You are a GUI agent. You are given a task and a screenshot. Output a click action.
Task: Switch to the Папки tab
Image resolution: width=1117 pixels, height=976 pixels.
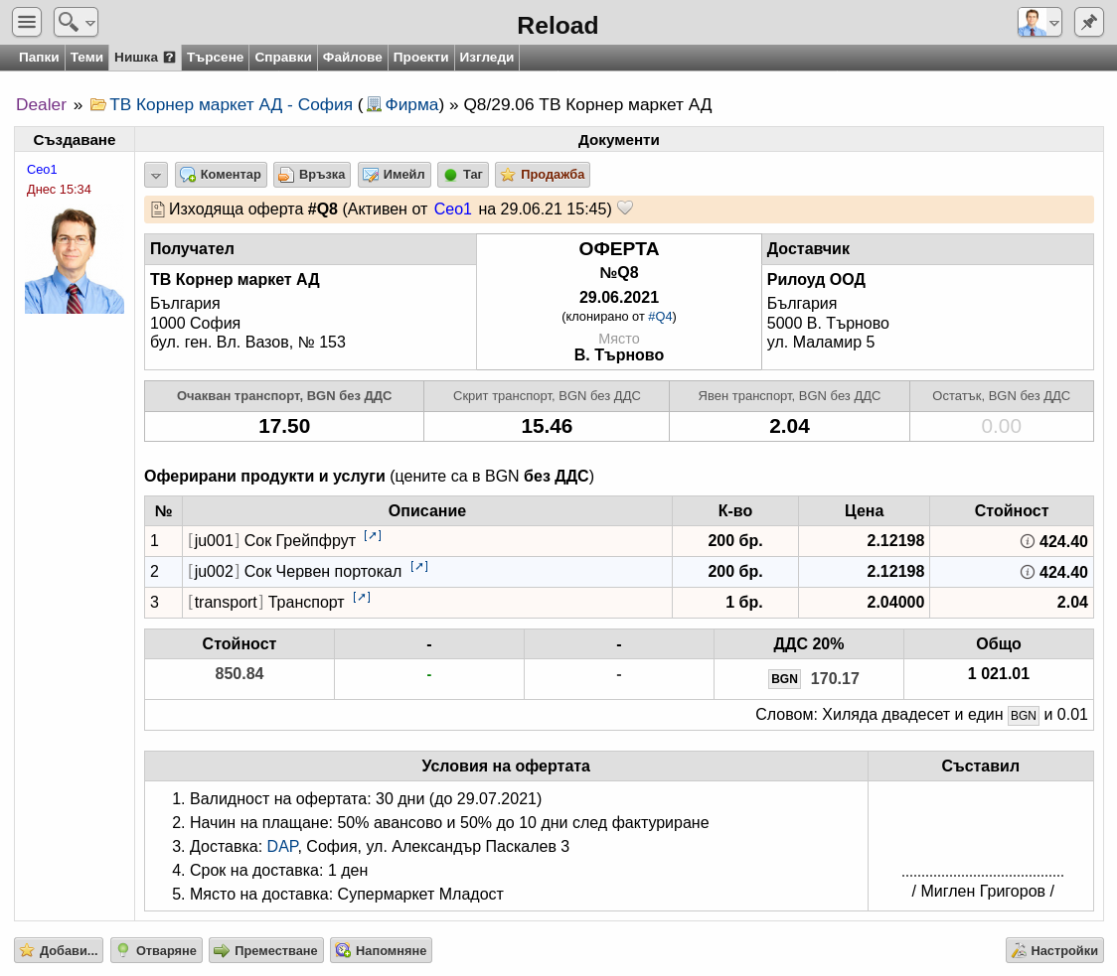tap(39, 57)
